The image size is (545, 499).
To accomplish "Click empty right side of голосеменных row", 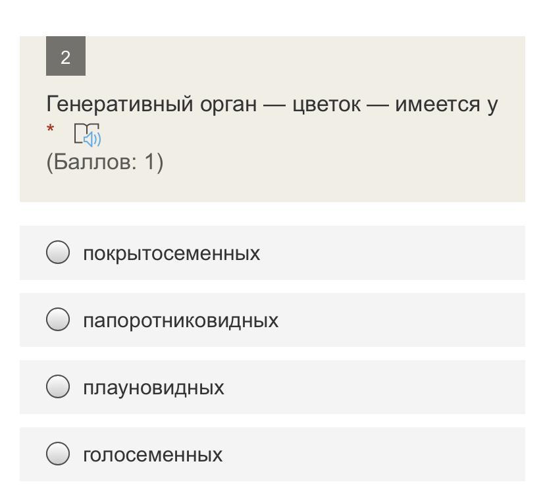I will click(x=408, y=454).
